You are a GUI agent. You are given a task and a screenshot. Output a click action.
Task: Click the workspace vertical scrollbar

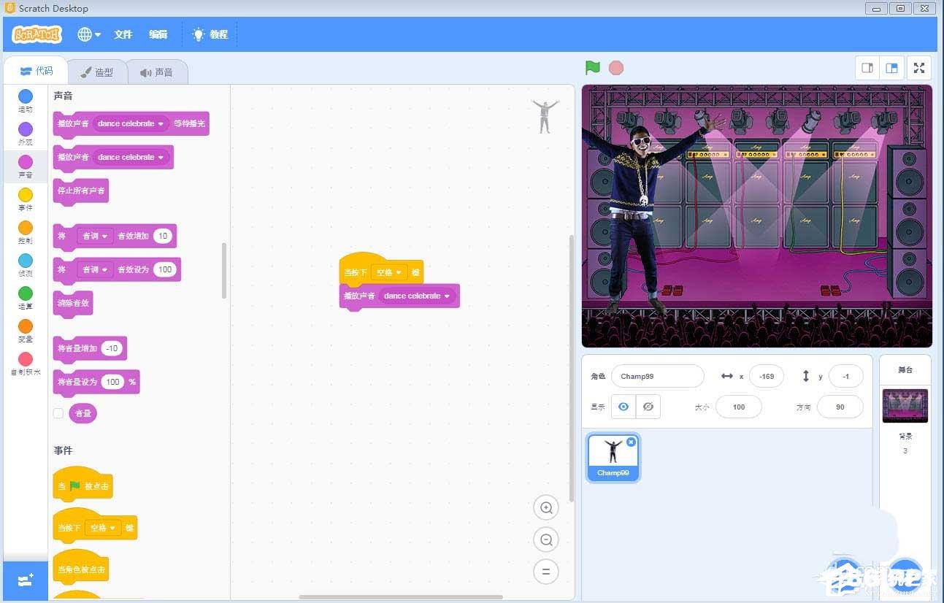pos(571,369)
